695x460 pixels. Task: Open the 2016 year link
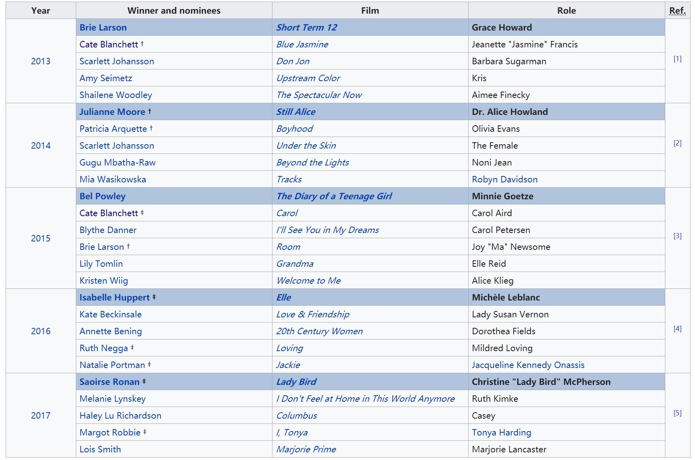pyautogui.click(x=41, y=331)
